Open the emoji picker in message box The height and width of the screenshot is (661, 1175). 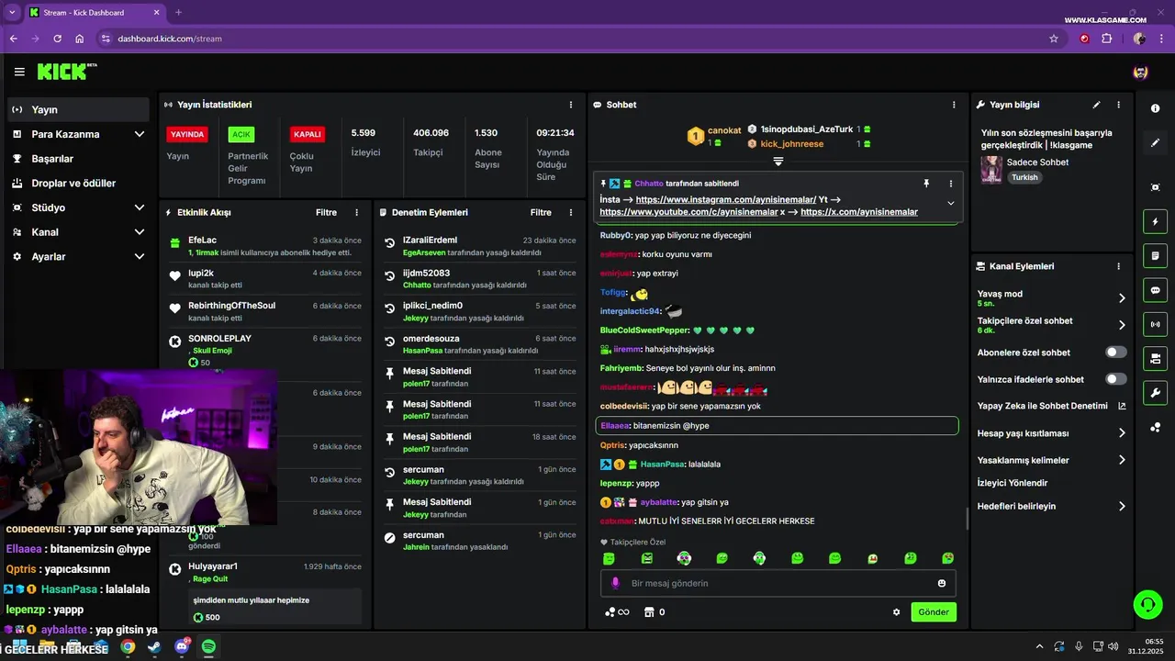[942, 583]
